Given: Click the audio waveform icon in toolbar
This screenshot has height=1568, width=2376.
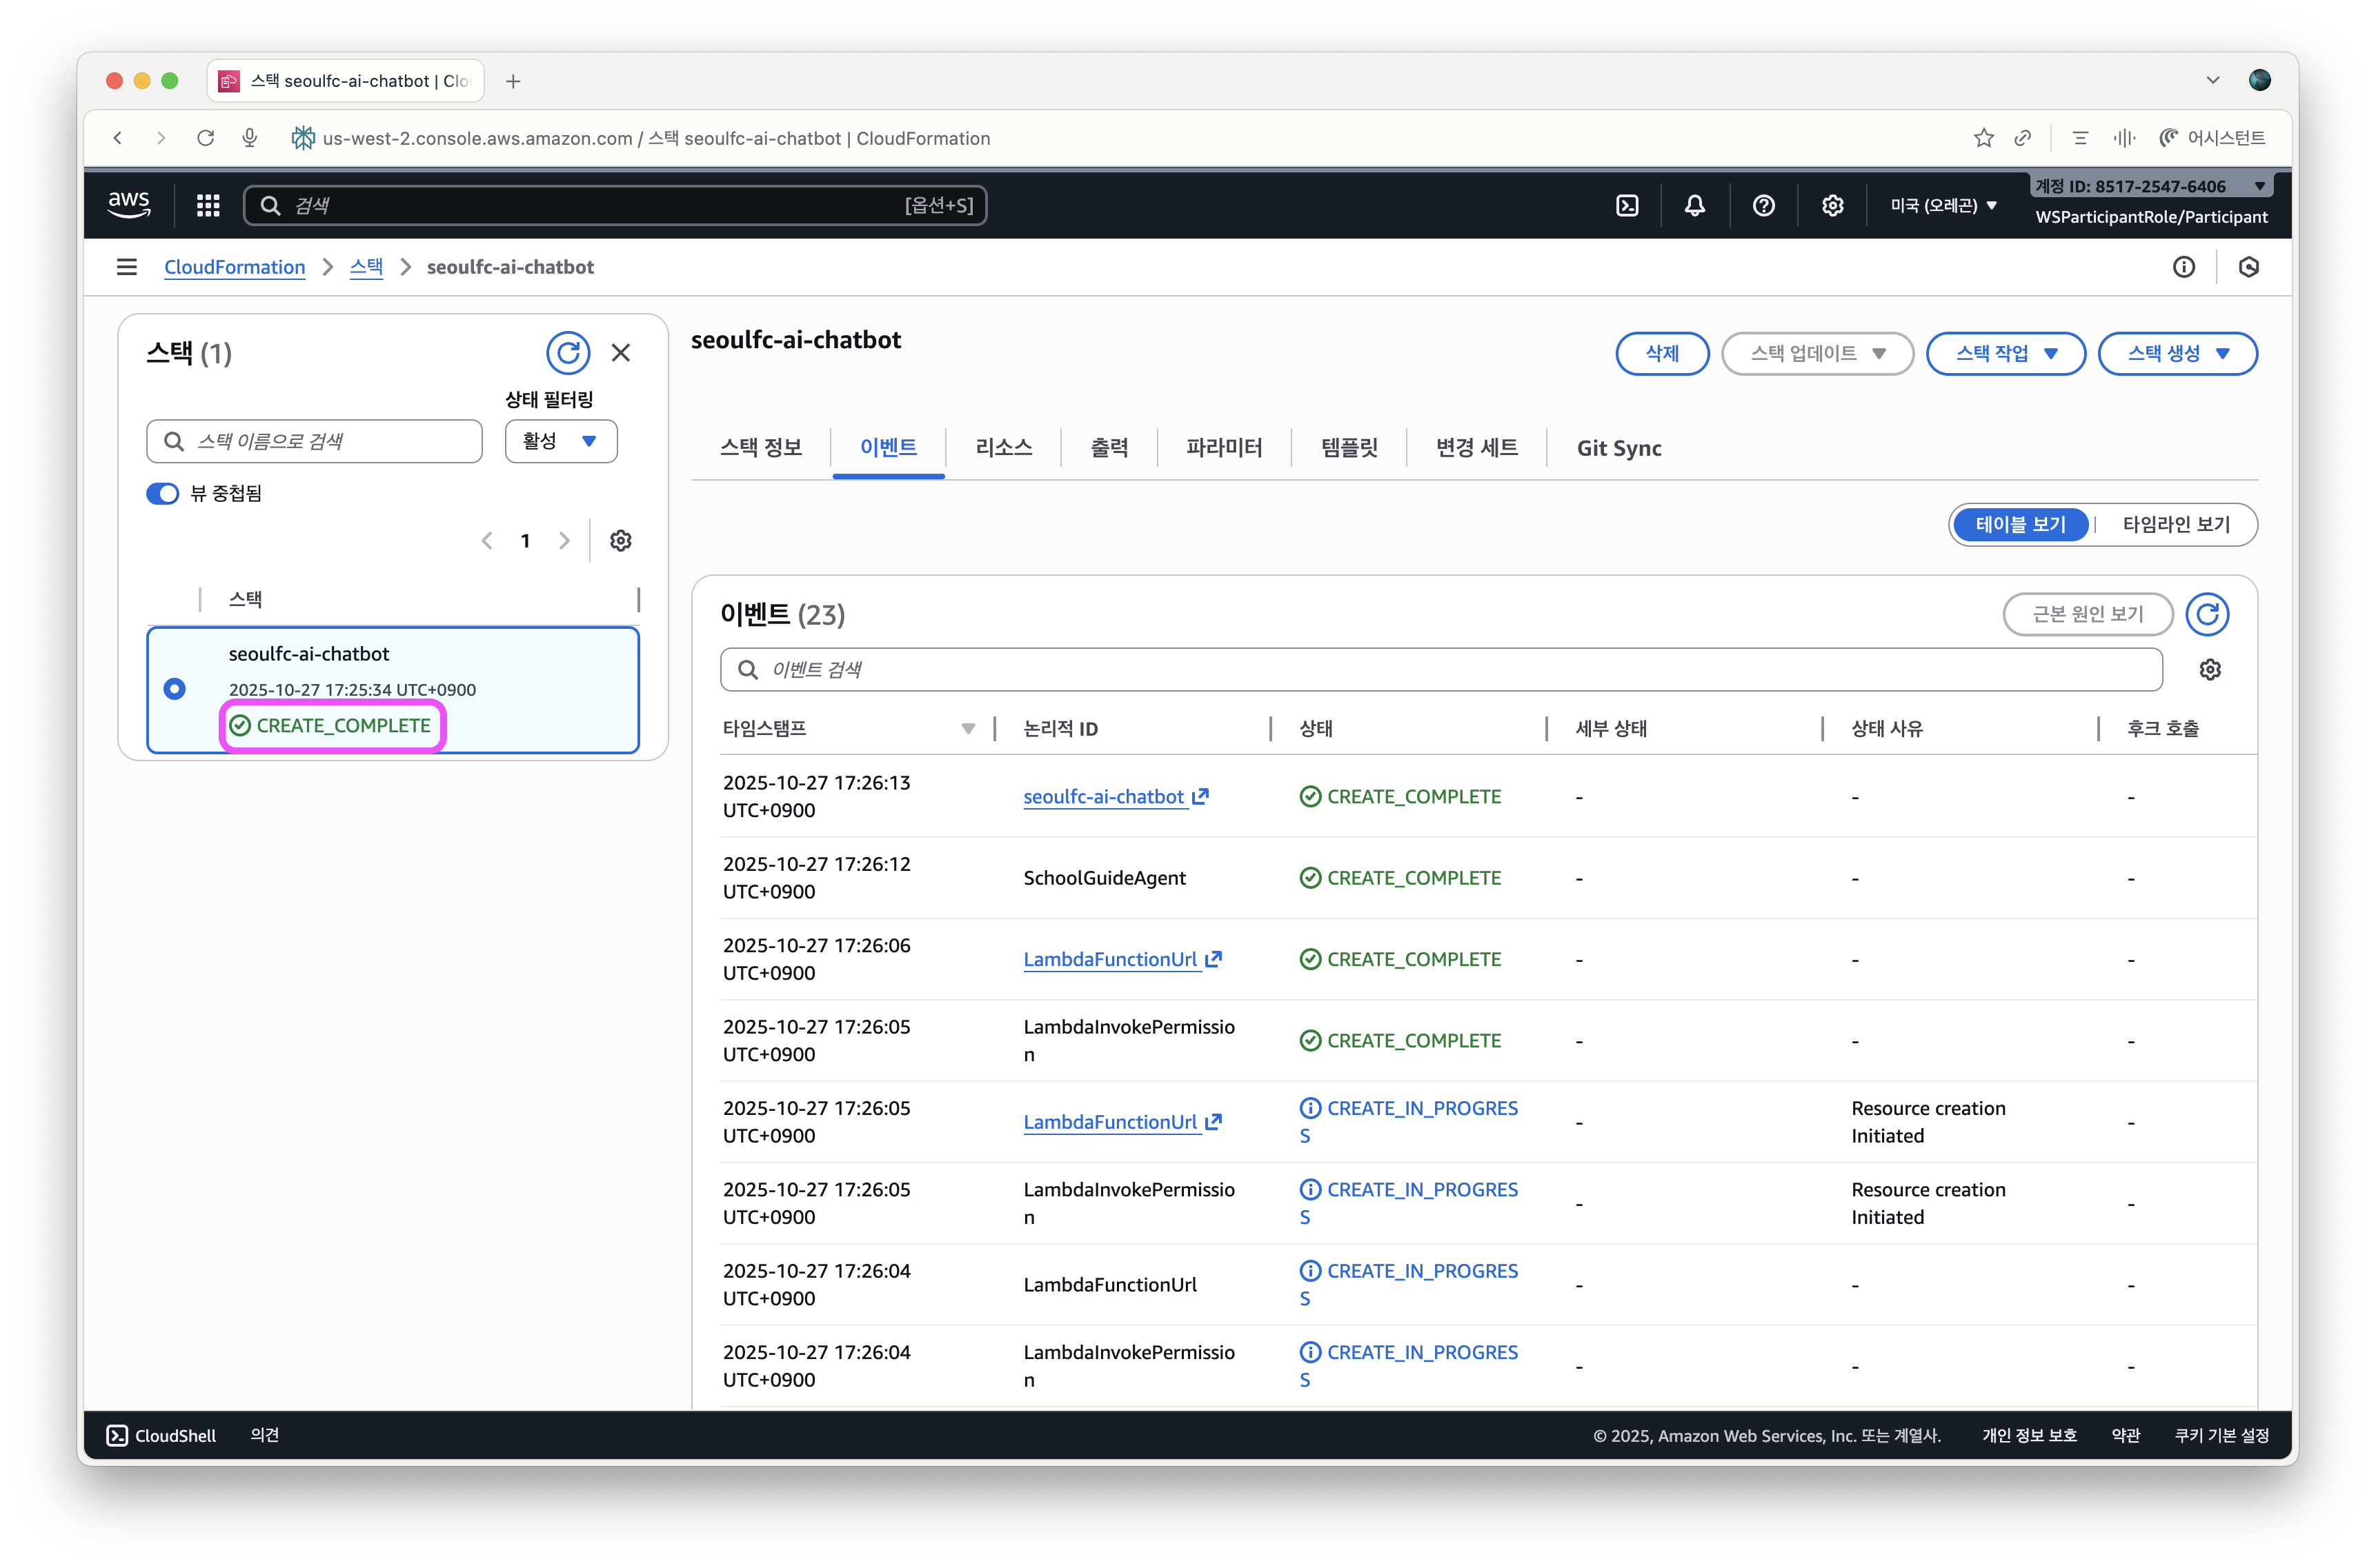Looking at the screenshot, I should tap(2124, 138).
